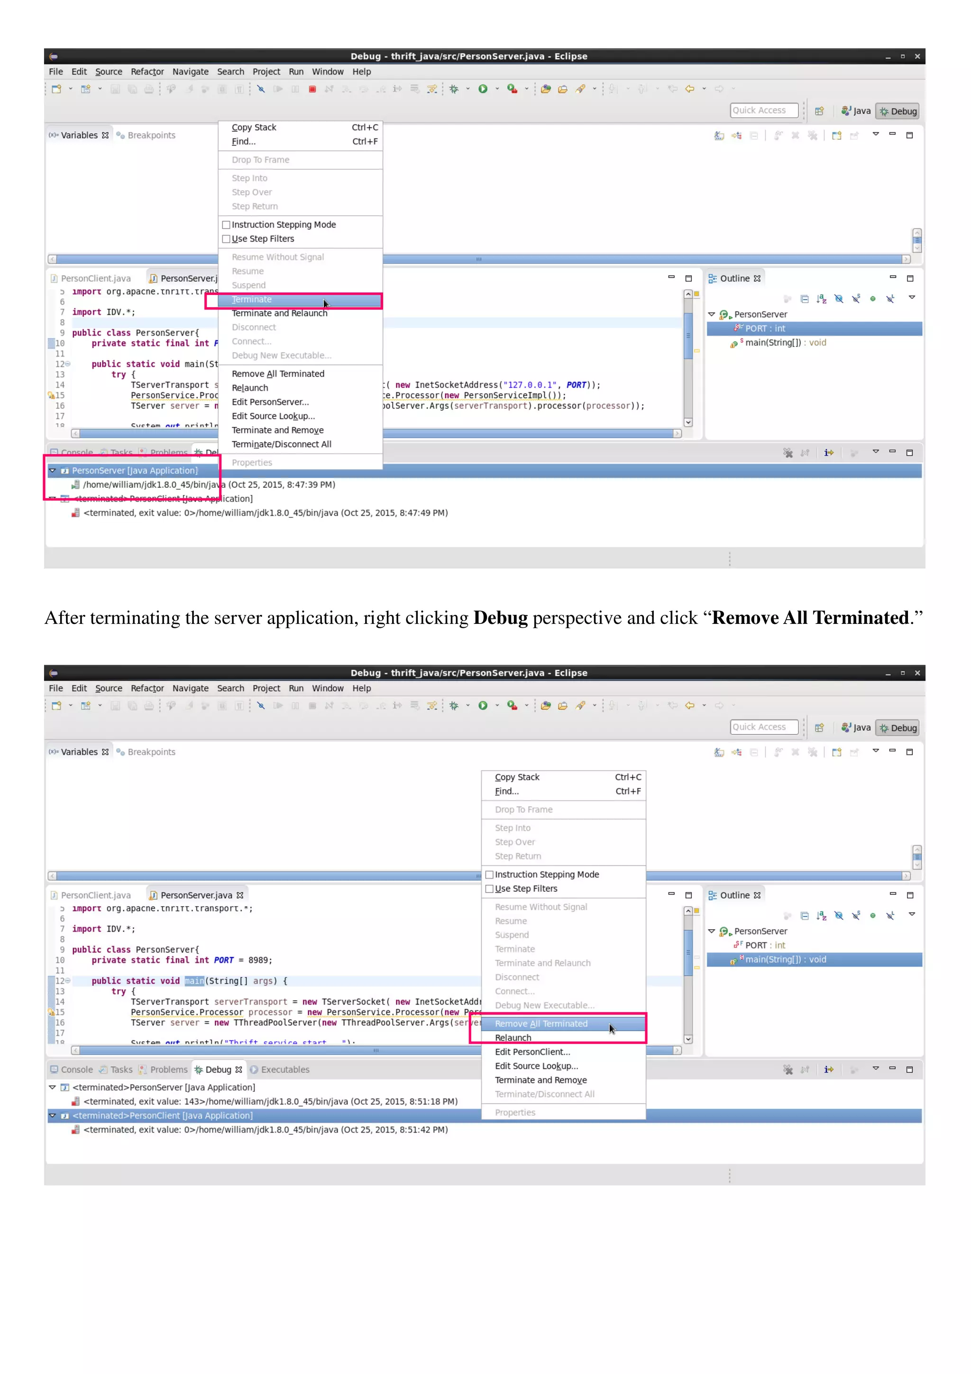Tick Instruction Stepping Mode in upper context menu

coord(226,225)
